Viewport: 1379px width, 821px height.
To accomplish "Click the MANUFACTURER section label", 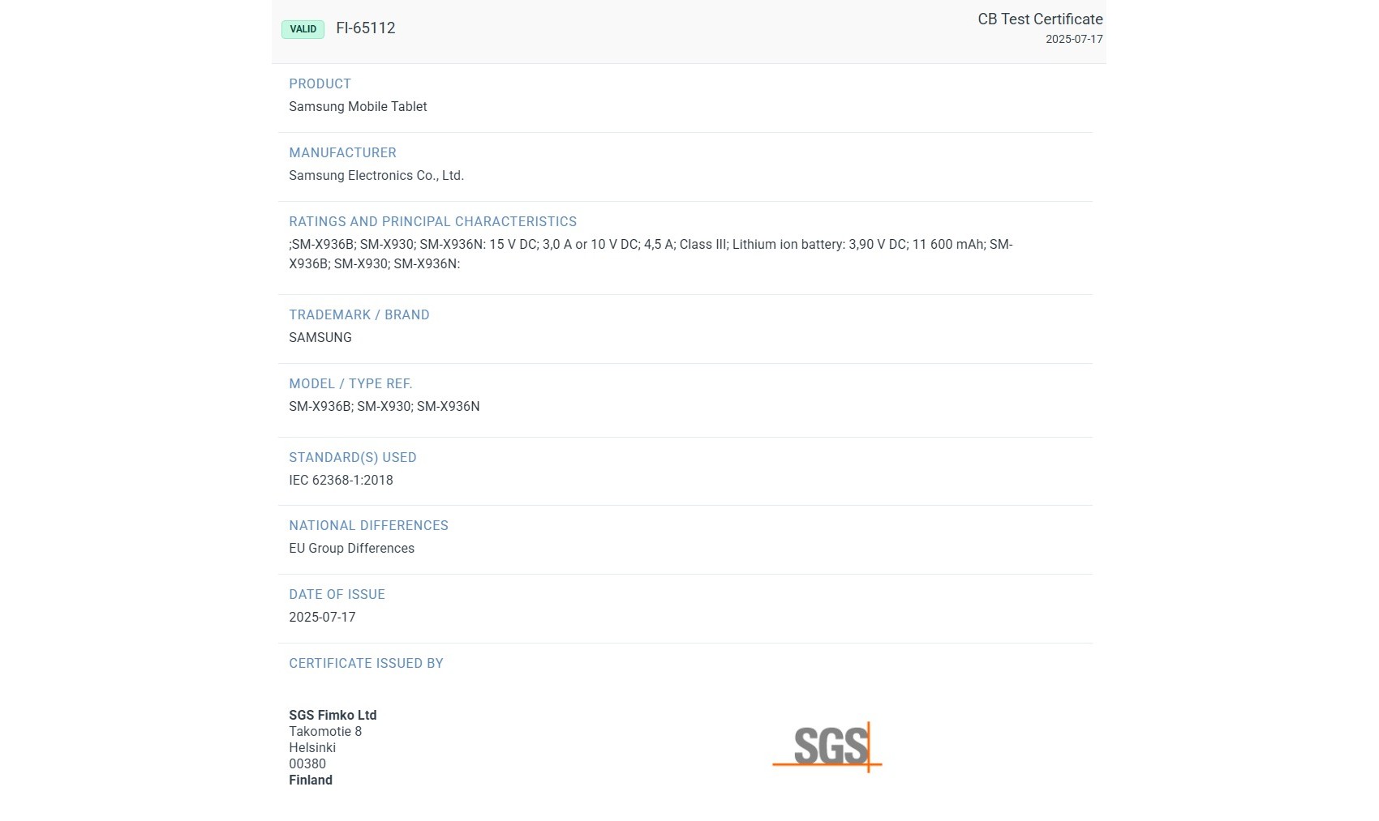I will click(x=342, y=153).
